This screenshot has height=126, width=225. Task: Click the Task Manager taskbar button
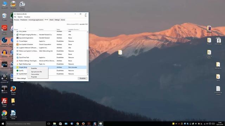[101, 124]
